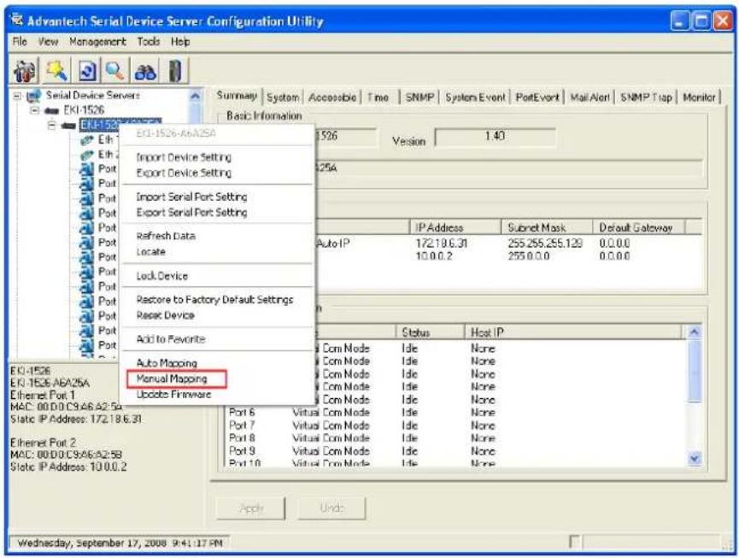Open the View menu

48,42
